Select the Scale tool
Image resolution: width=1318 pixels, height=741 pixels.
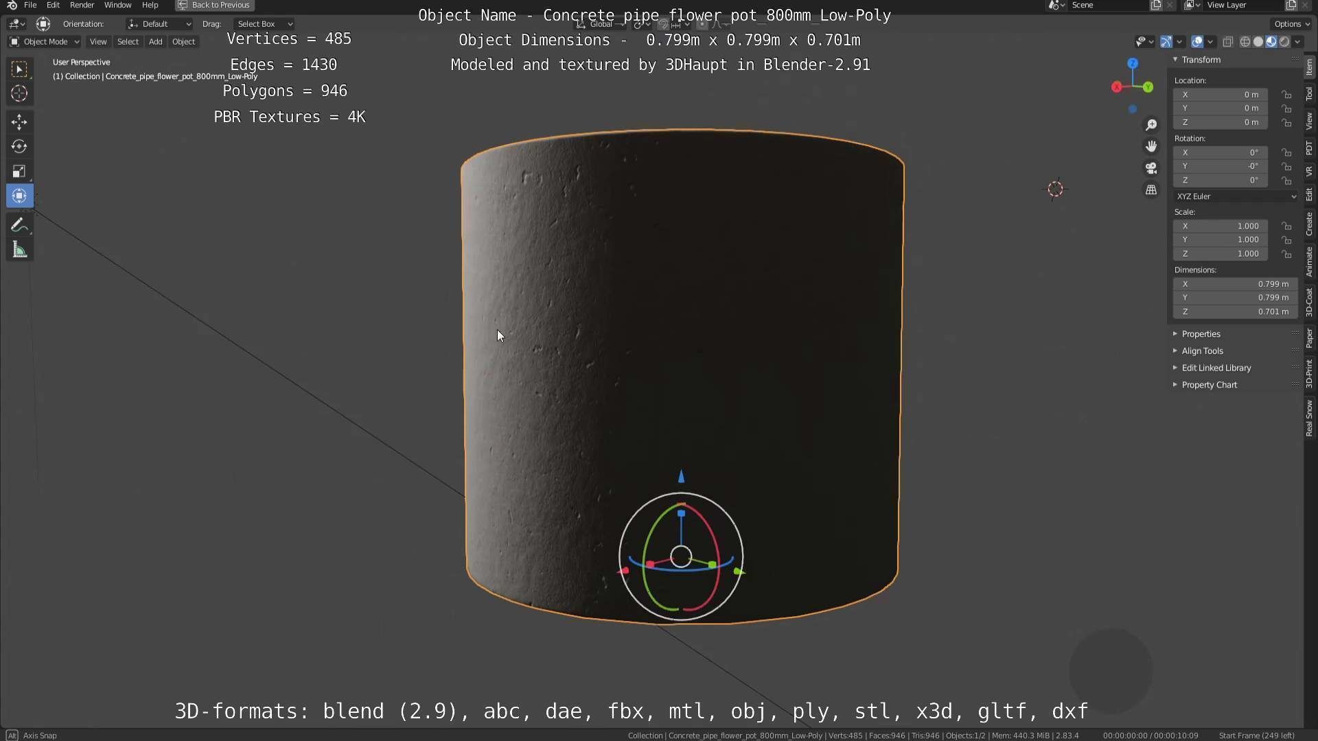[x=19, y=171]
